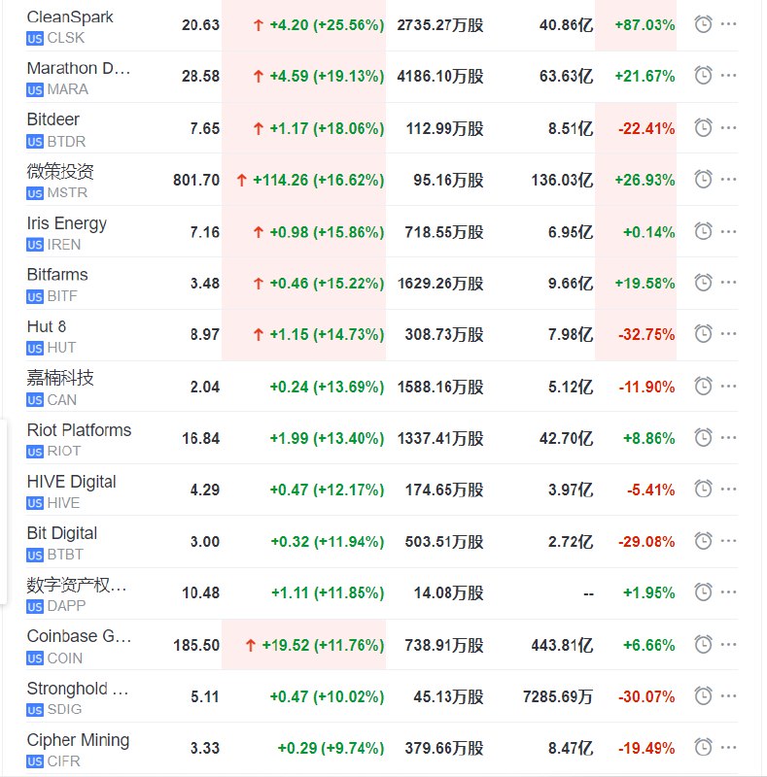Open CleanSpark stock name link

70,17
